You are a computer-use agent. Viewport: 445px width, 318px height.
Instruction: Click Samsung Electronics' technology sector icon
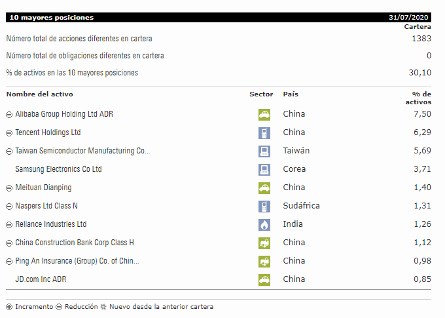click(264, 170)
